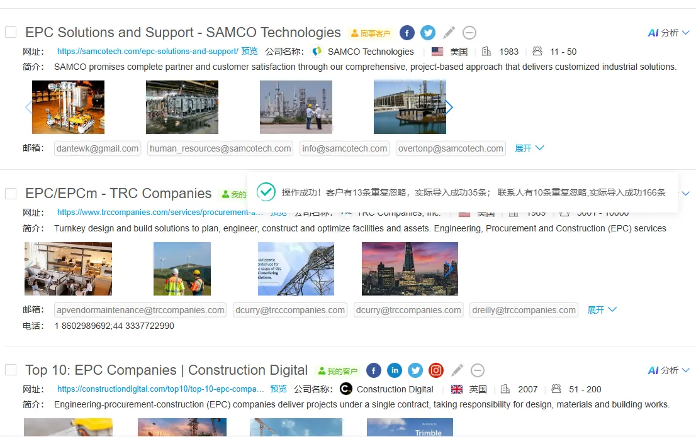Open TRC thumbnail of city skyline at dusk
696x437 pixels.
coord(410,269)
